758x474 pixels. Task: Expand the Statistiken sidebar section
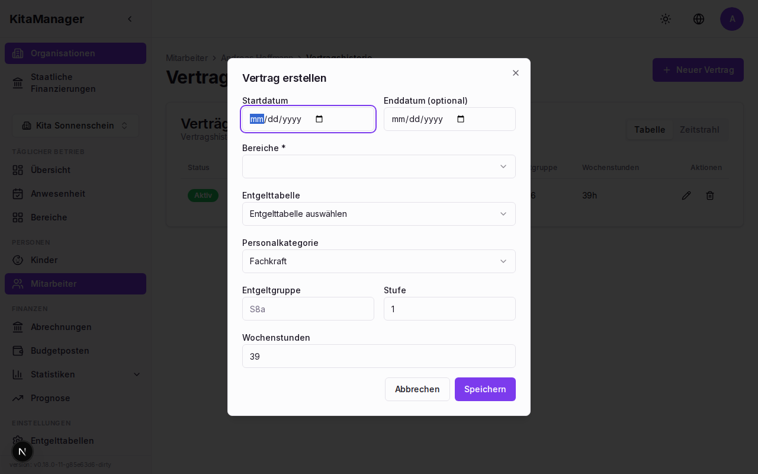tap(137, 374)
